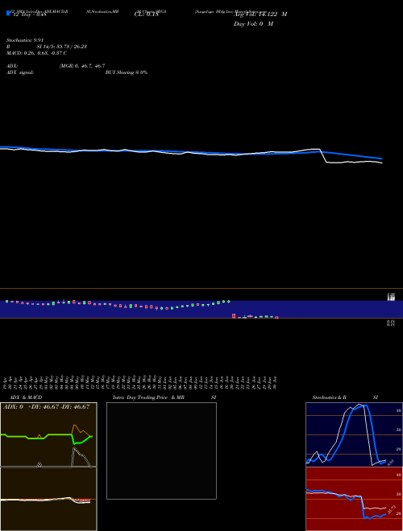Click the 'CL: 0.18' closing price label
This screenshot has width=403, height=531.
[x=146, y=14]
